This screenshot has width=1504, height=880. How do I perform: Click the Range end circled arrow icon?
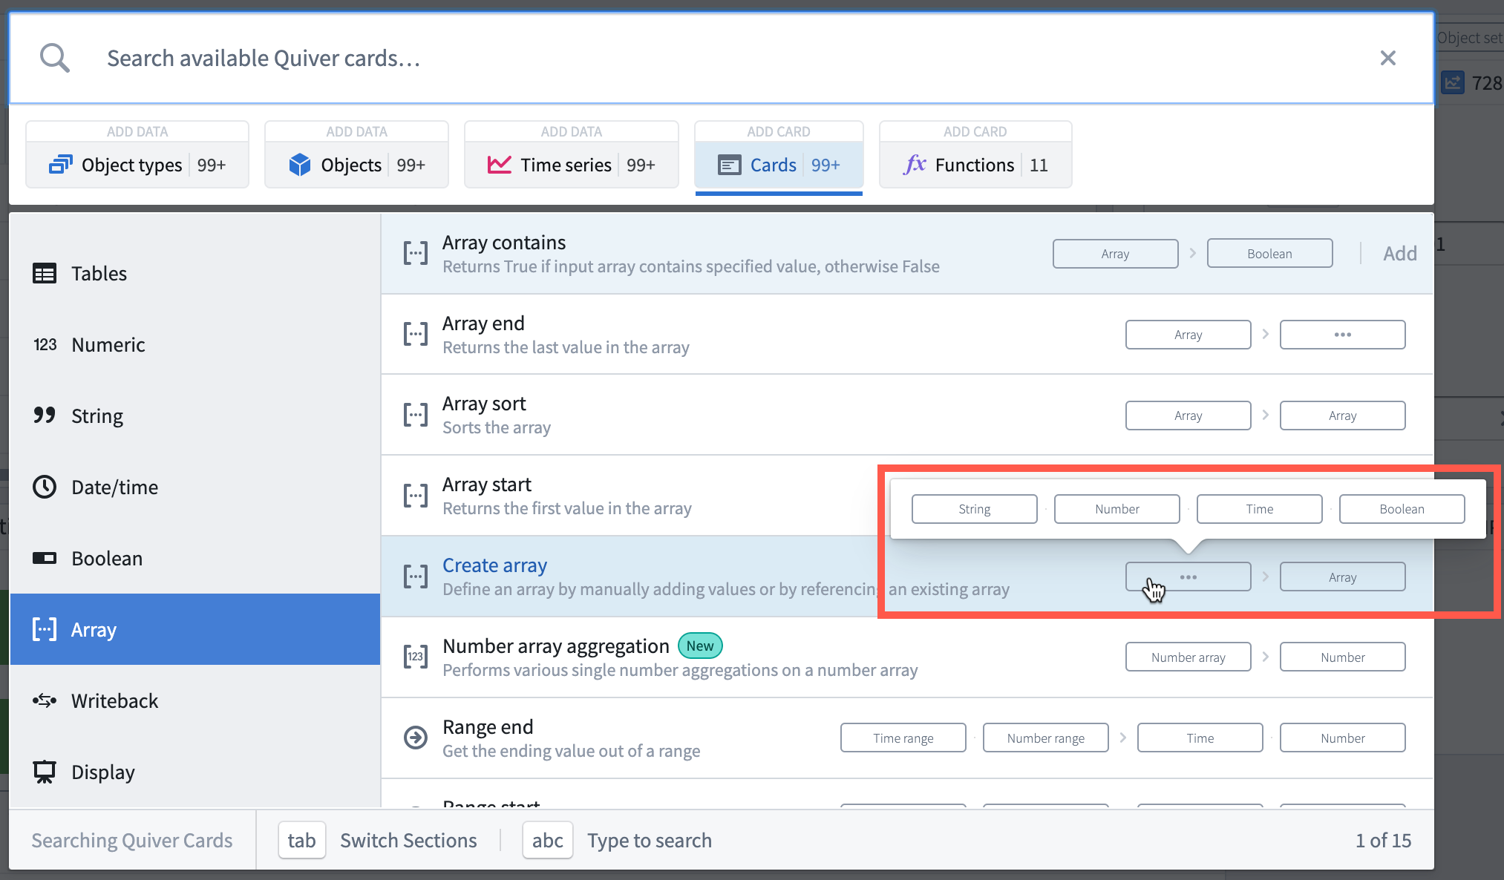click(x=416, y=738)
